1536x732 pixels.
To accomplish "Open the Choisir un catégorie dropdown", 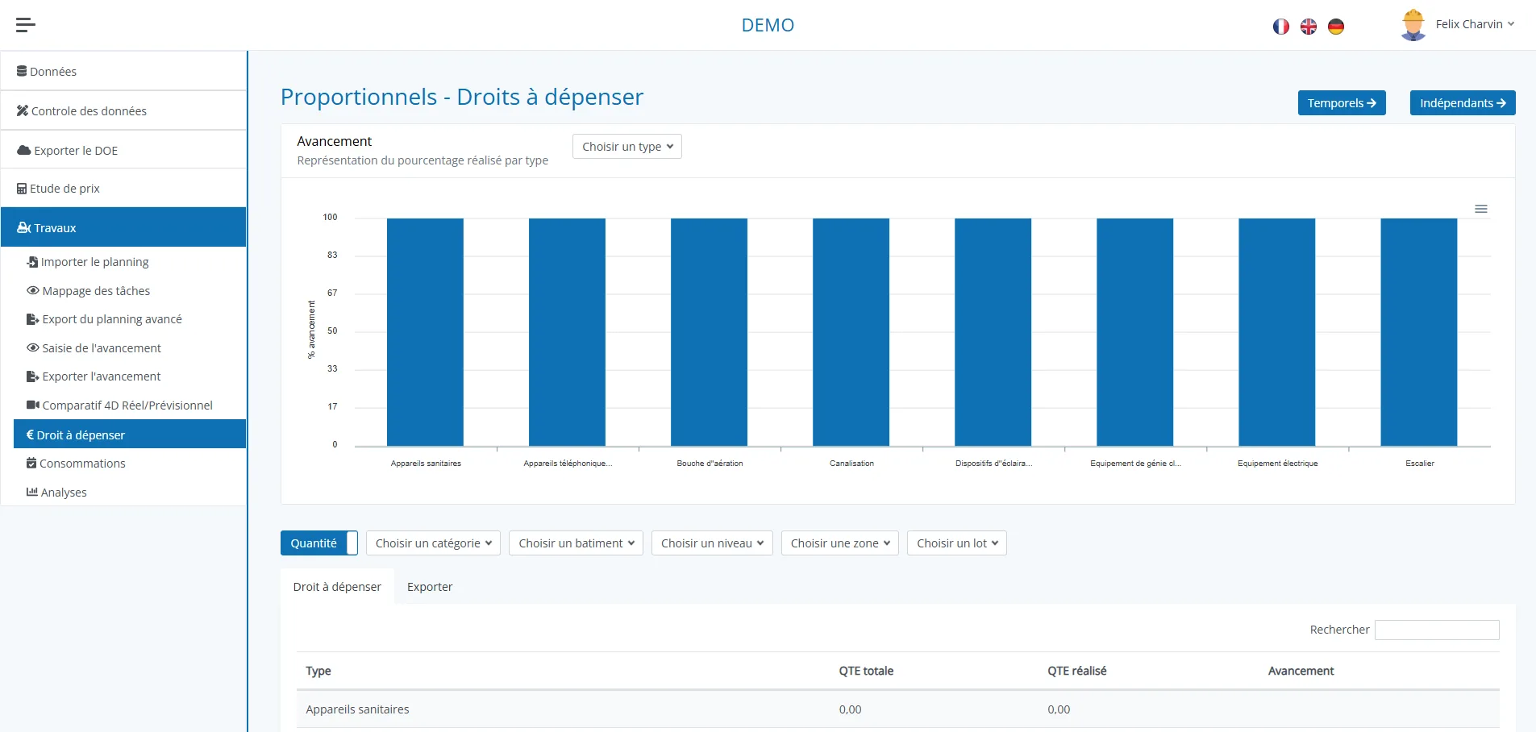I will pyautogui.click(x=433, y=543).
